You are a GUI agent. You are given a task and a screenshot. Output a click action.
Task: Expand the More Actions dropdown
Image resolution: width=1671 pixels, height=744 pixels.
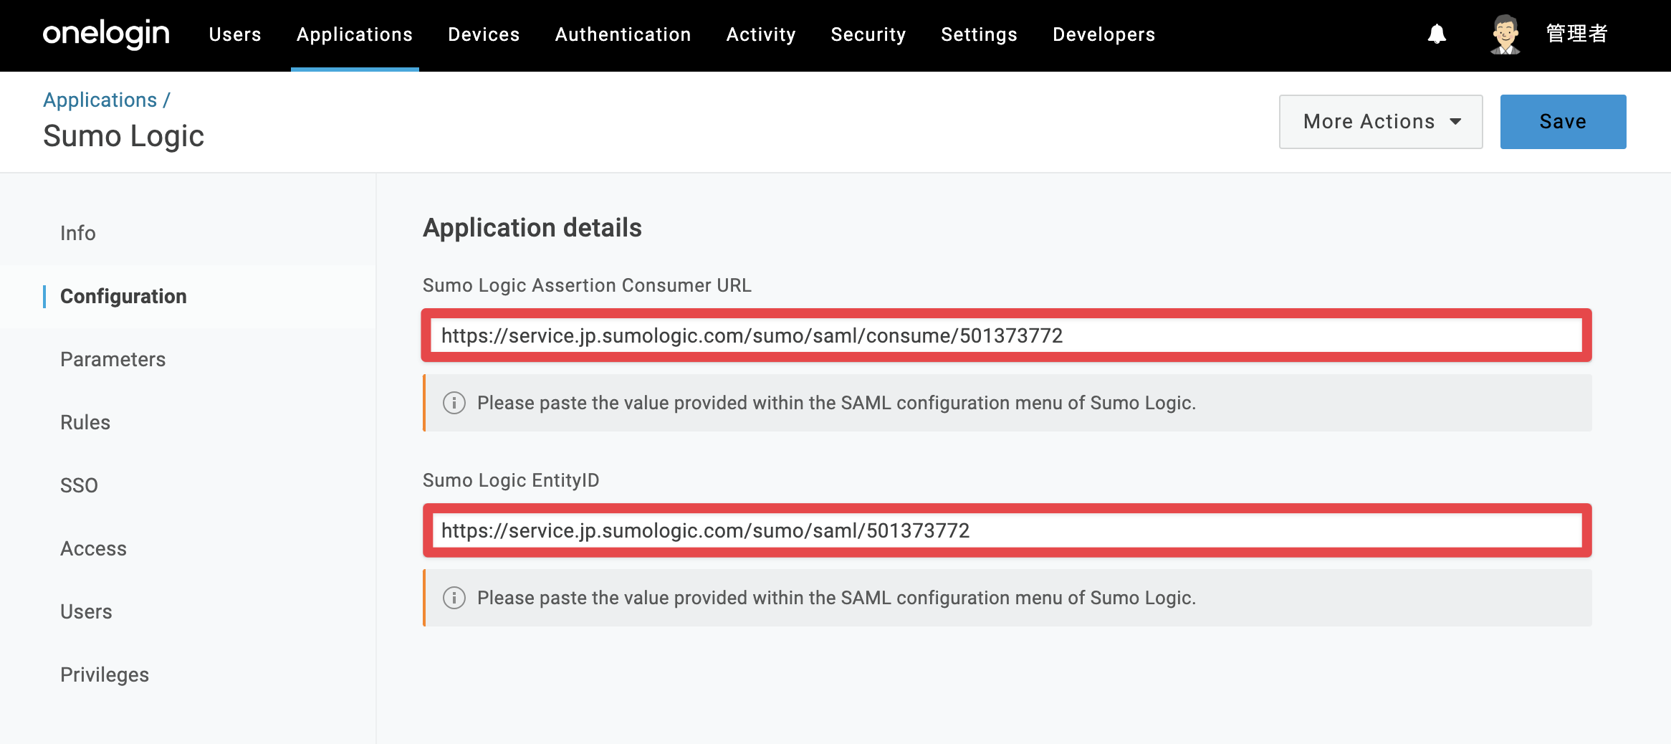click(x=1381, y=122)
